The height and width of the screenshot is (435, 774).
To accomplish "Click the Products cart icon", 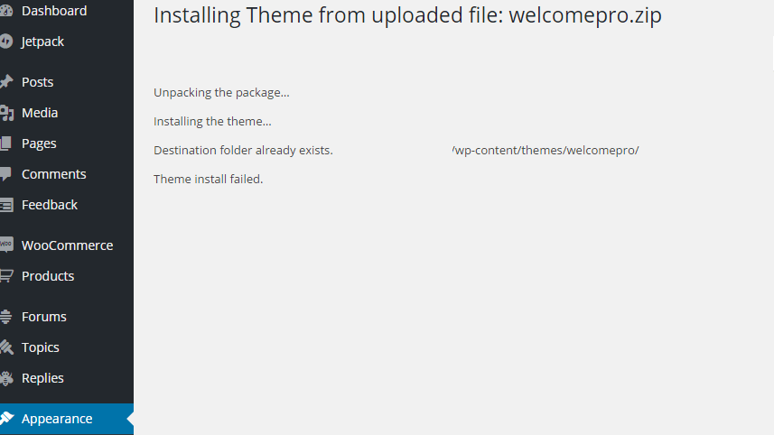I will tap(6, 276).
